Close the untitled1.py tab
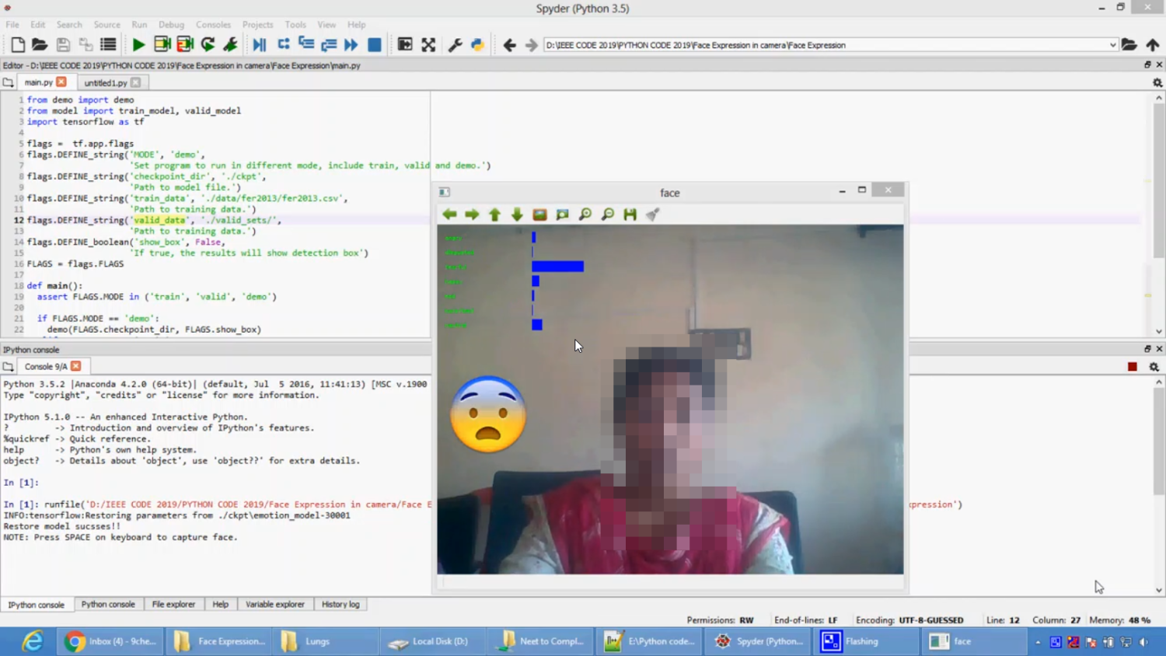Screen dimensions: 1166x656 (136, 82)
